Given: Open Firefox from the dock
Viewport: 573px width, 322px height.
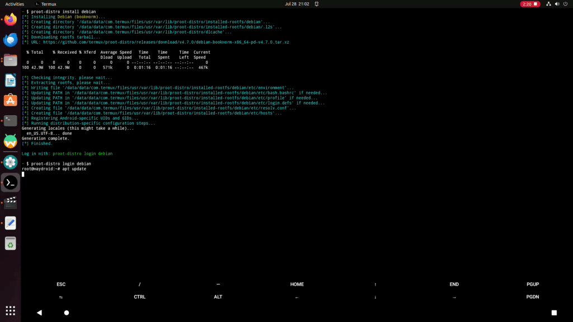Looking at the screenshot, I should click(x=10, y=20).
